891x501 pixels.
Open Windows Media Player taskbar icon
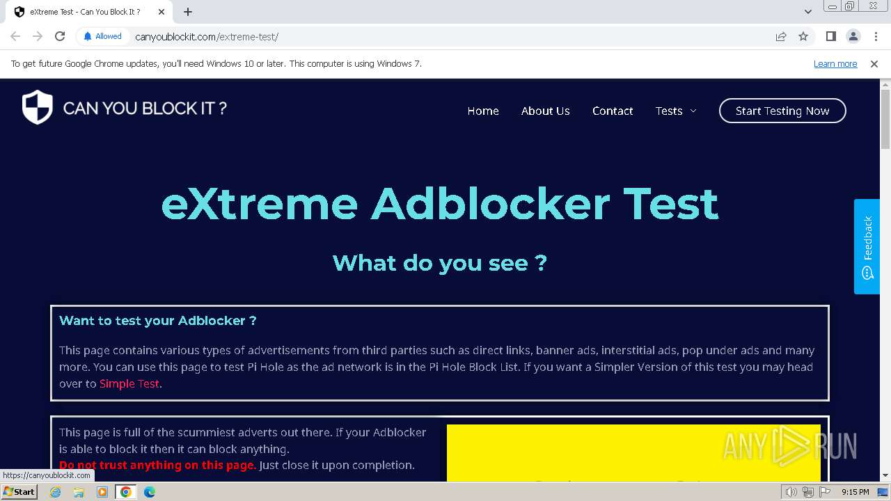[102, 492]
